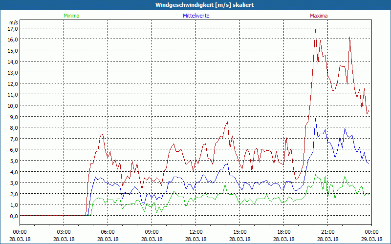This screenshot has height=244, width=391.
Task: Click the highest peak of blue Mittelwerte curve
Action: click(x=316, y=119)
